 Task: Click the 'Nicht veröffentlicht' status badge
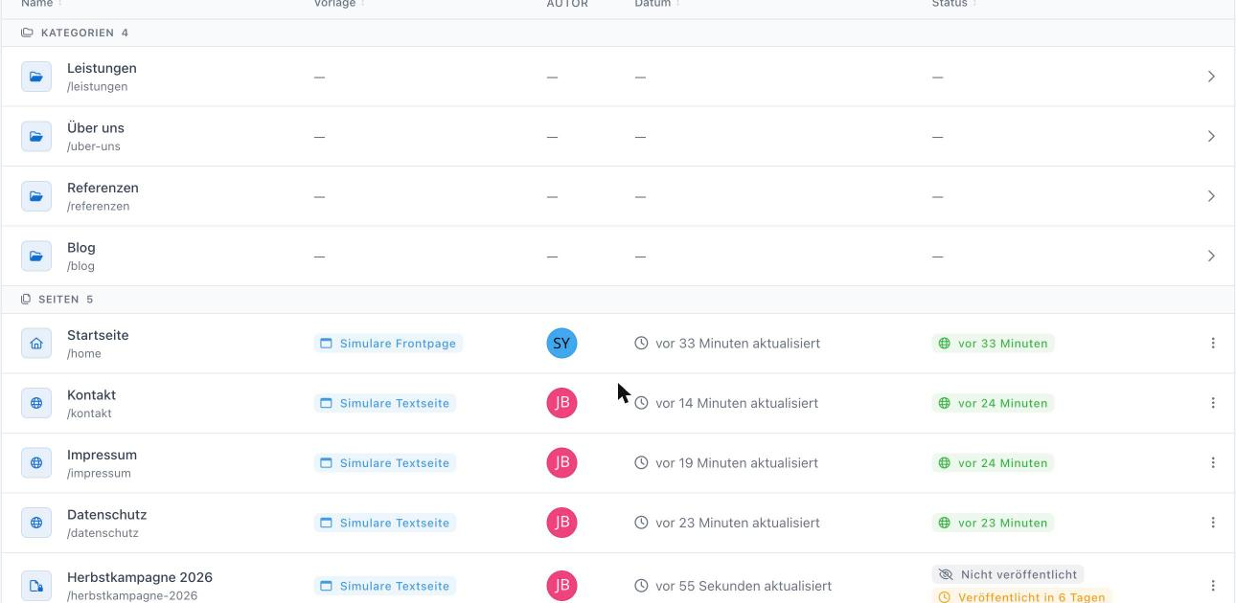point(1008,574)
